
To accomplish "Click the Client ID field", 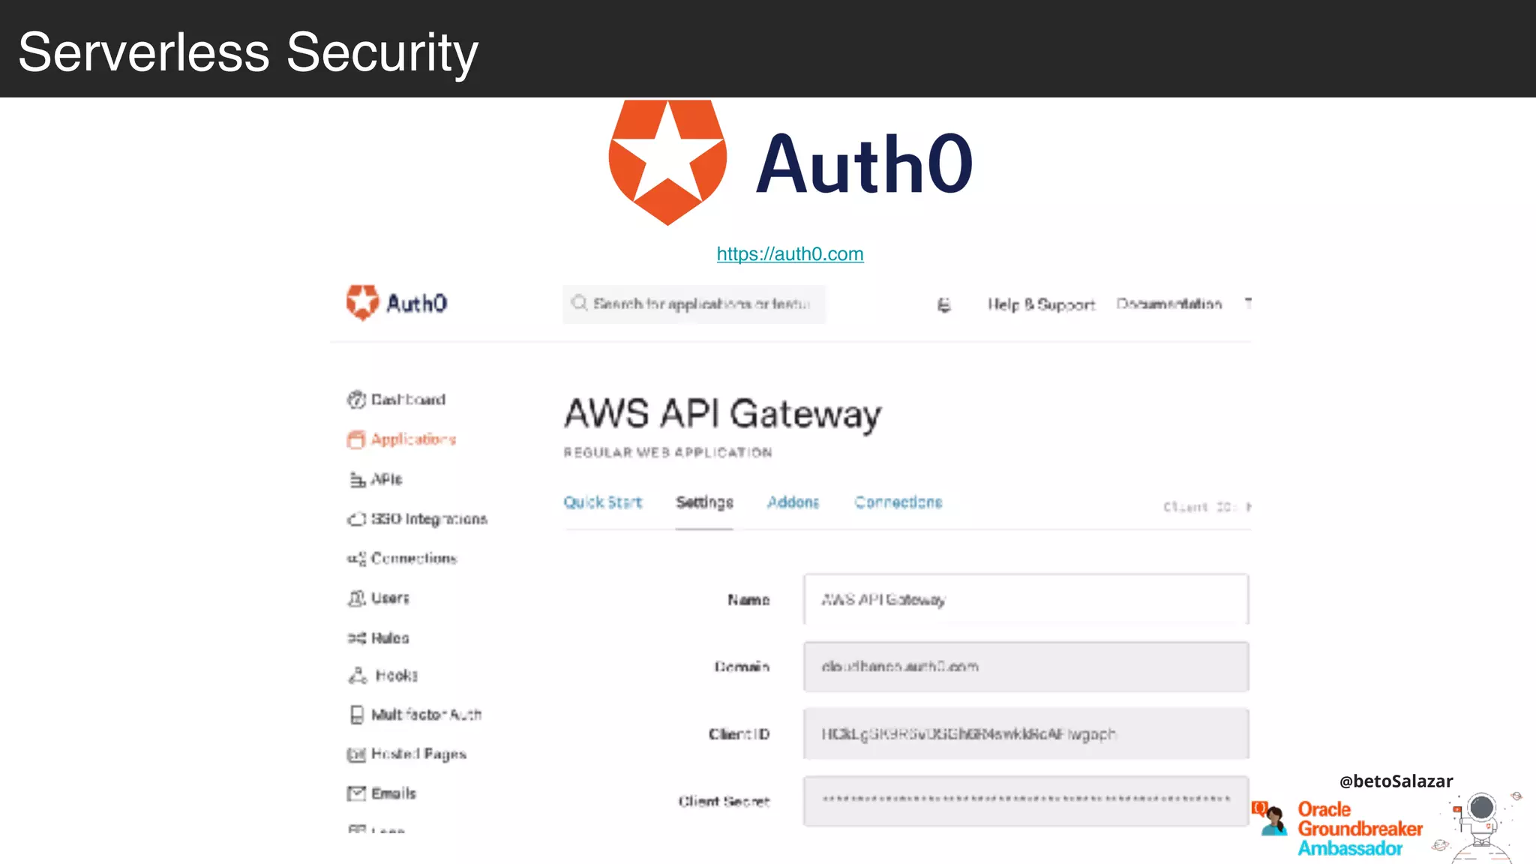I will (x=1026, y=734).
